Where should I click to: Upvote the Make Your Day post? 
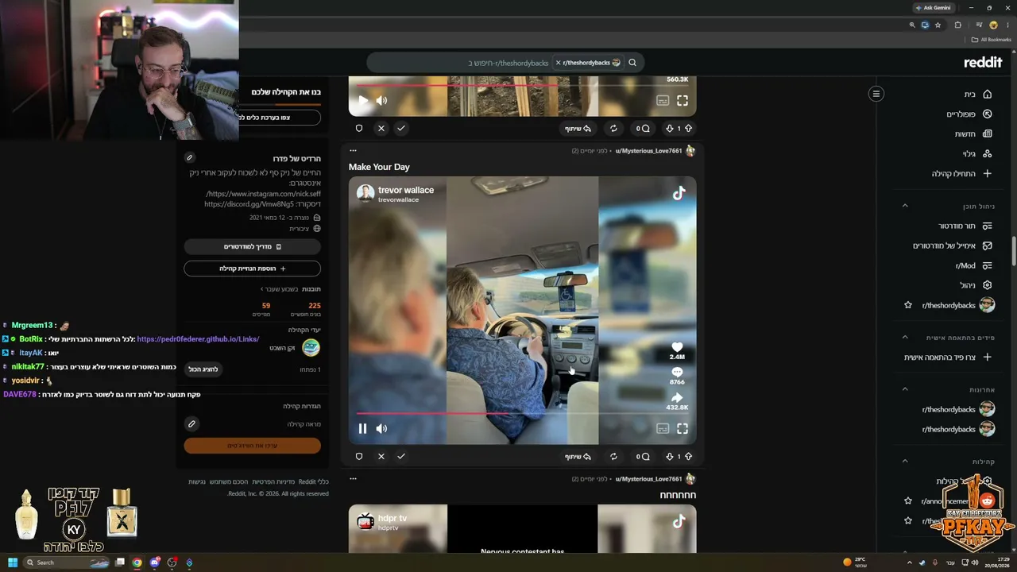pyautogui.click(x=688, y=456)
